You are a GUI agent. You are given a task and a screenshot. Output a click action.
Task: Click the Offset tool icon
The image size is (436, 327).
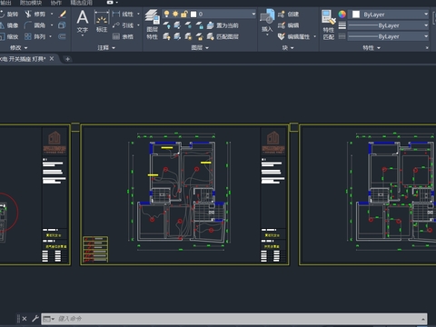[x=62, y=36]
